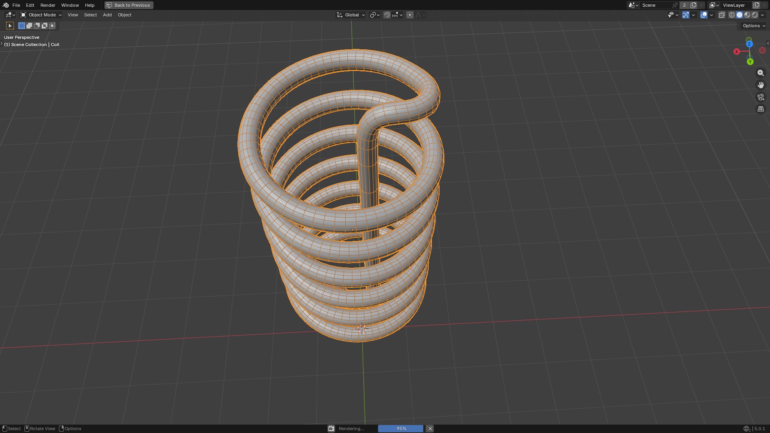
Task: Click the version 5.0.1 label
Action: (x=760, y=429)
